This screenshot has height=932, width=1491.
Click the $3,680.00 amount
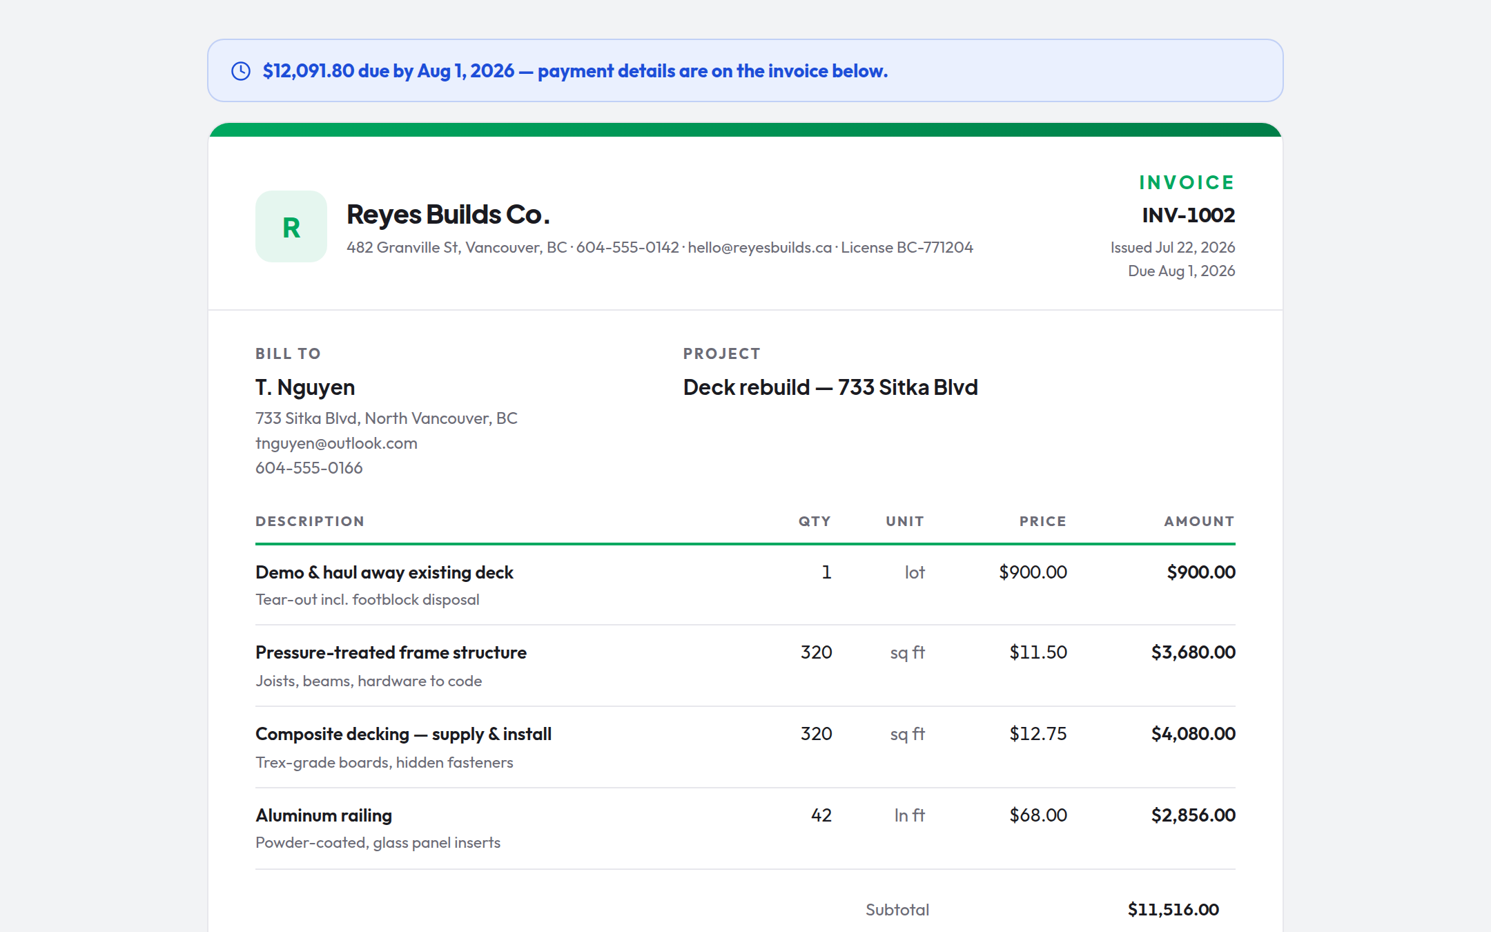point(1193,652)
